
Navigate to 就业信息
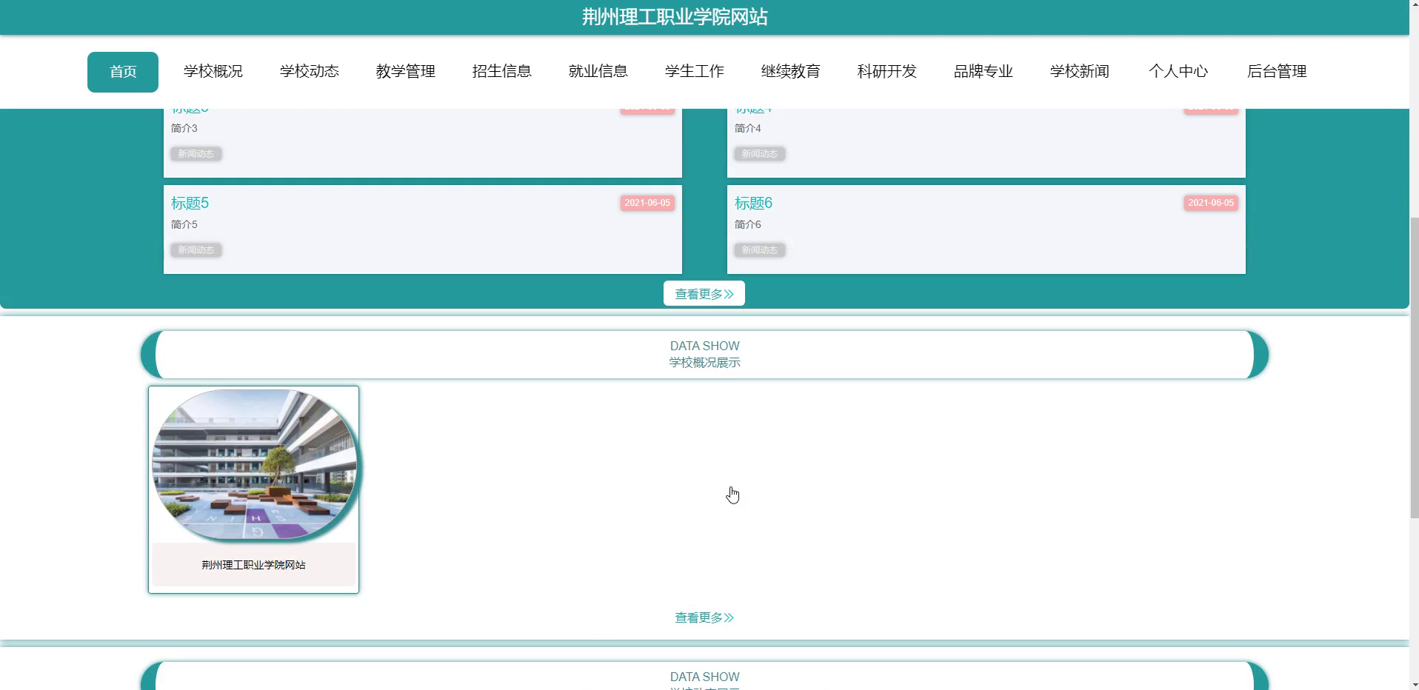pos(598,72)
